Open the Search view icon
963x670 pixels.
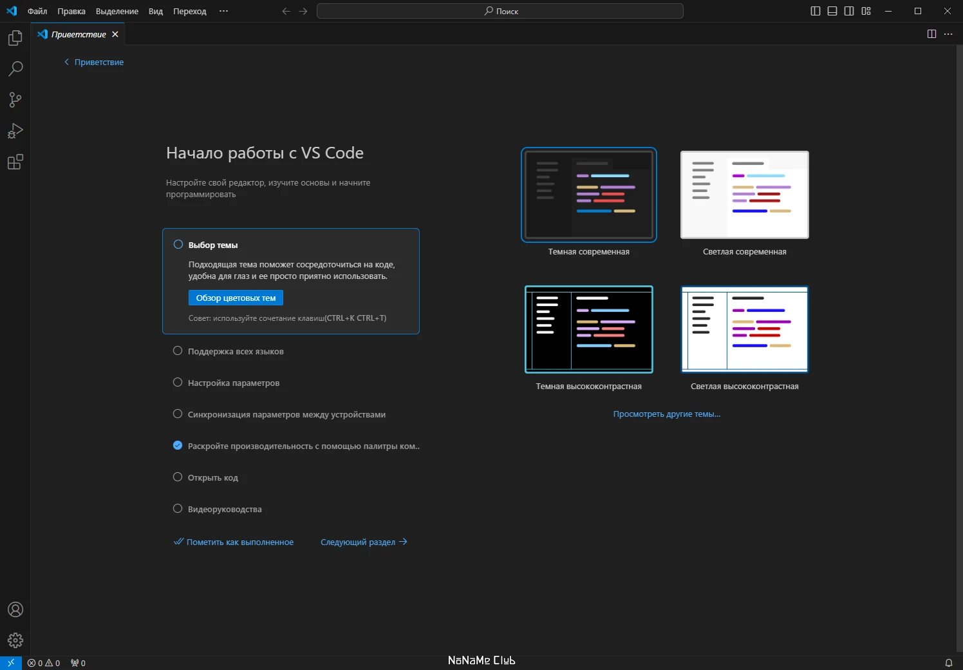15,68
